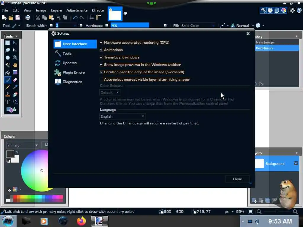Screen dimensions: 303x227
Task: Open the Adjustments menu
Action: (x=77, y=10)
